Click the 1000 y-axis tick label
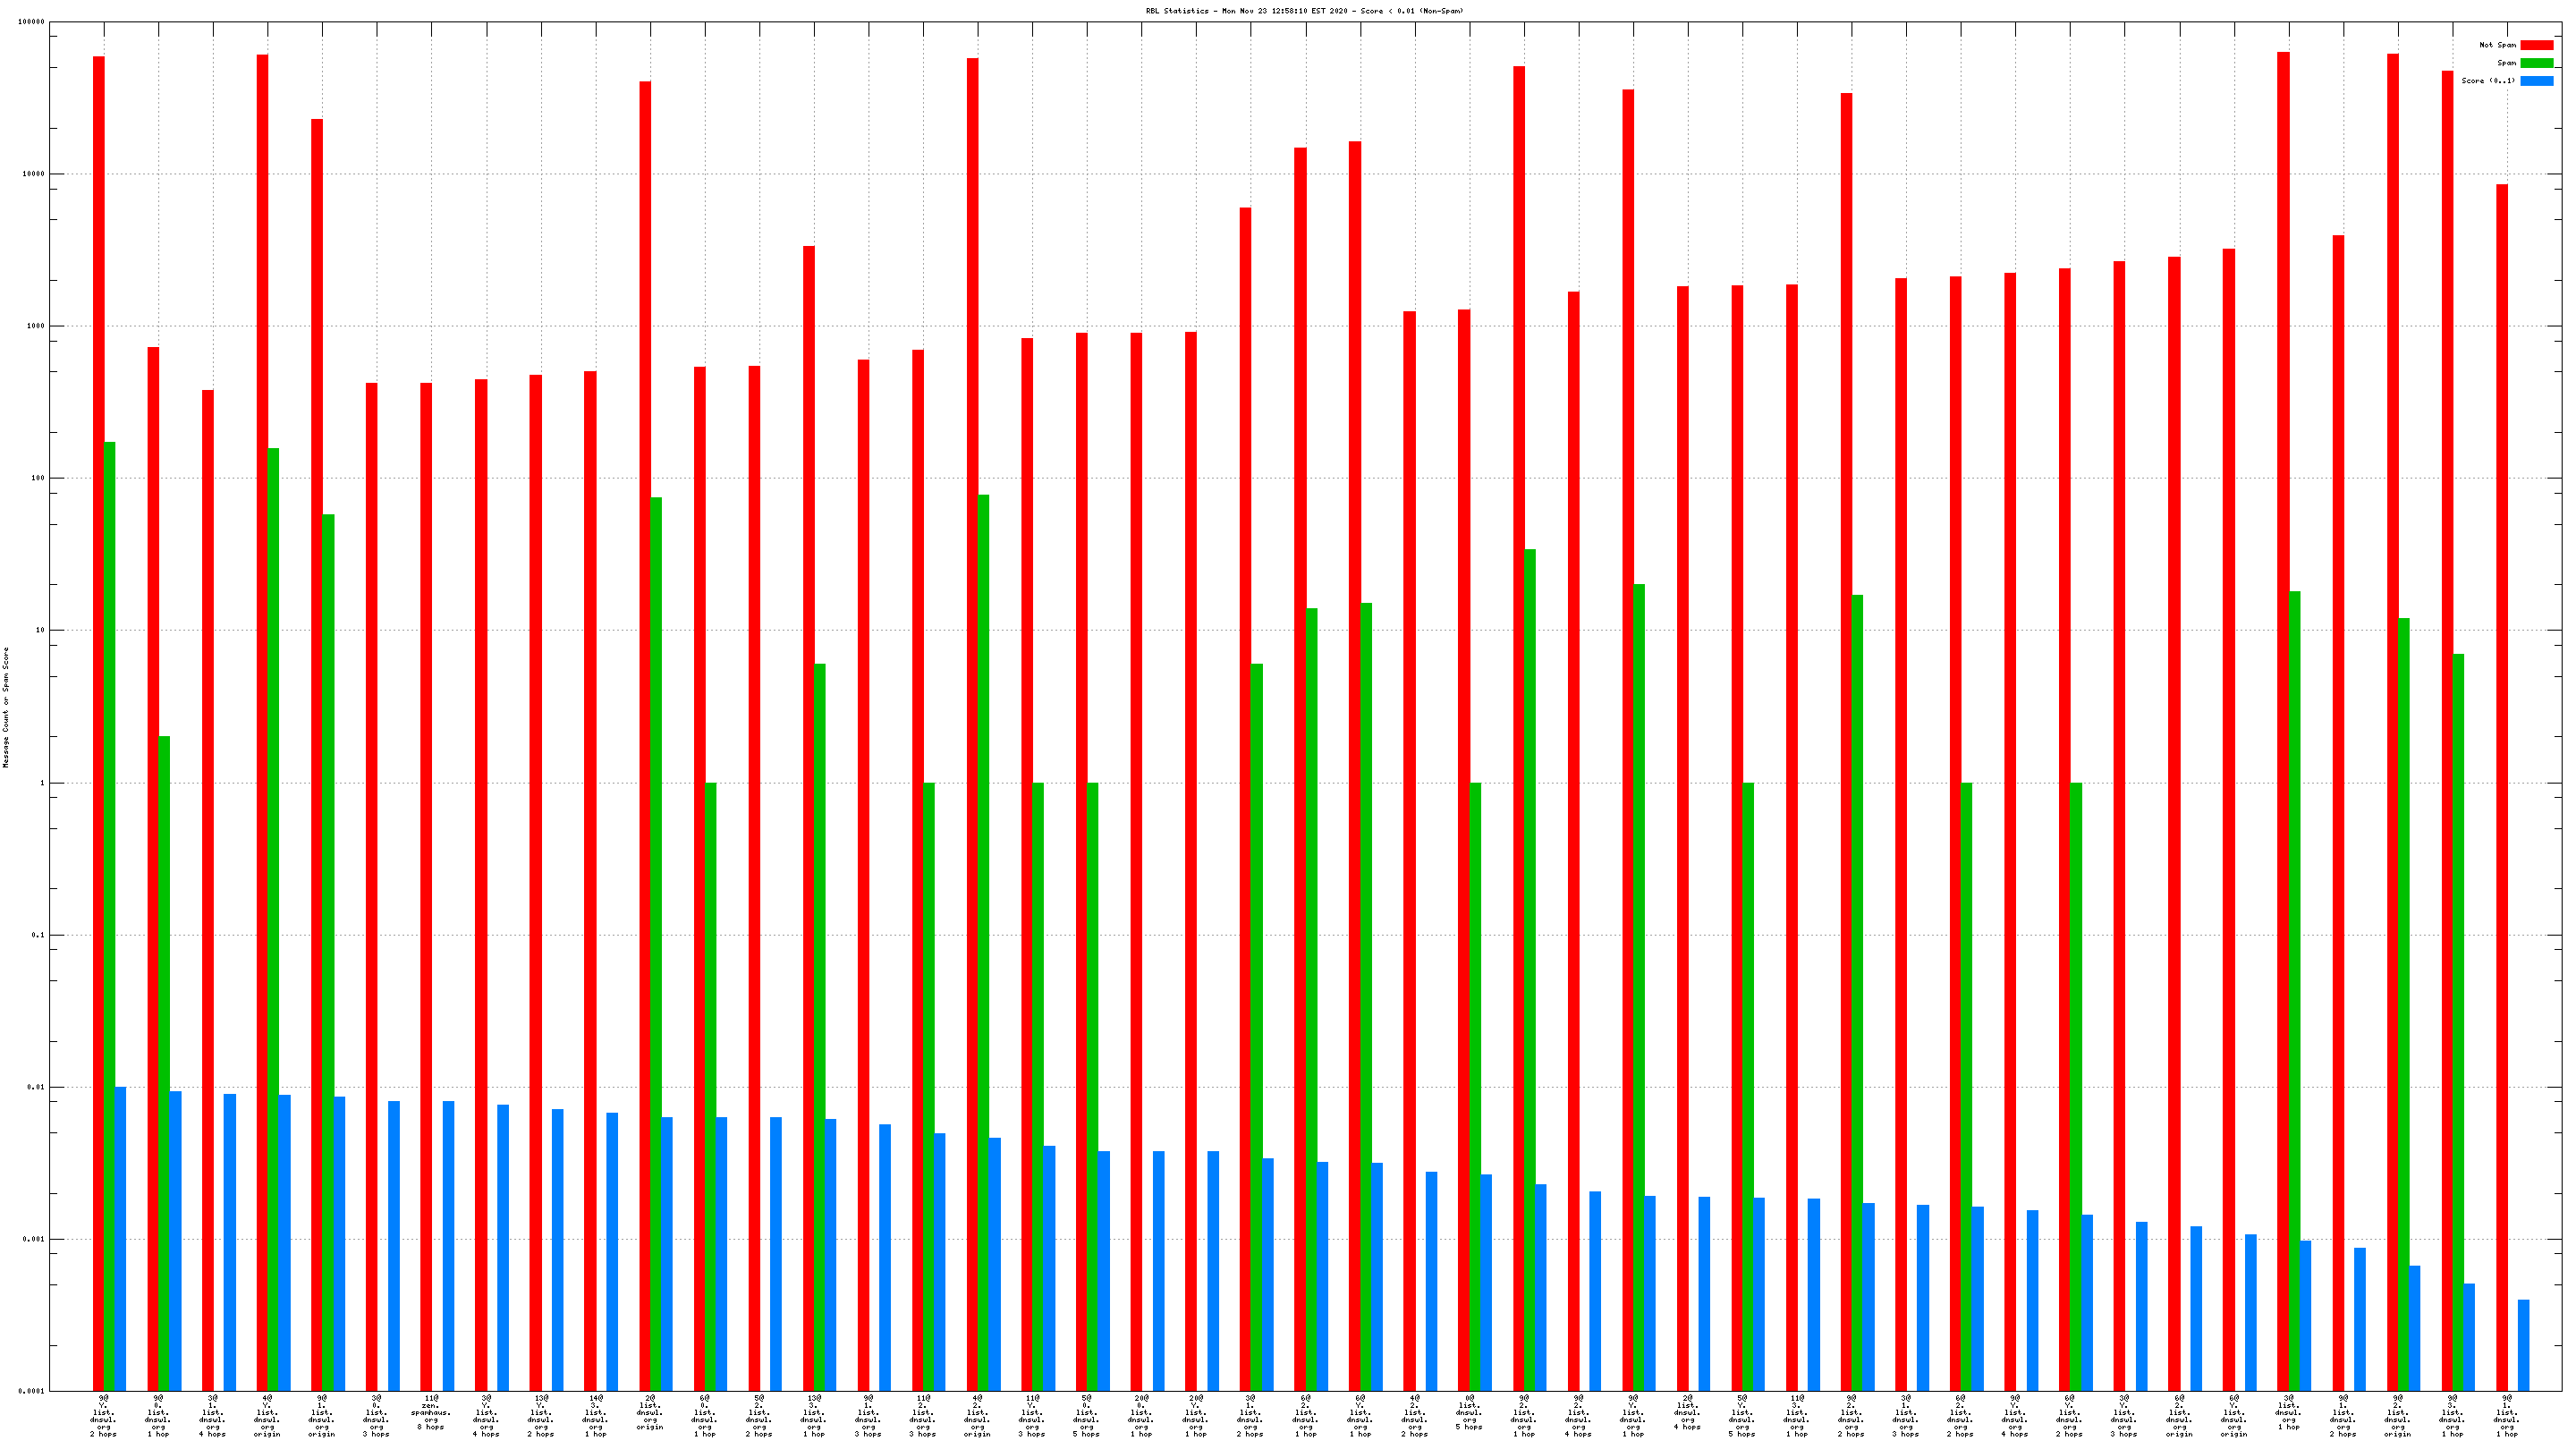2576x1449 pixels. [x=35, y=326]
